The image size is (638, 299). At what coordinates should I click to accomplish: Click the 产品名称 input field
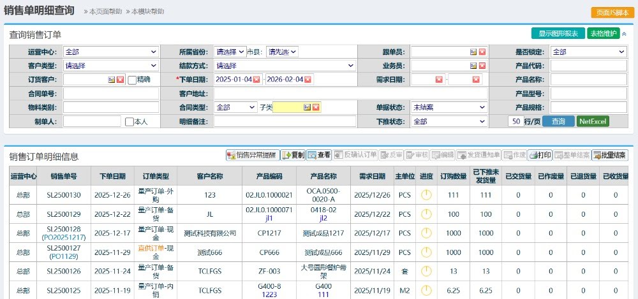coord(588,80)
